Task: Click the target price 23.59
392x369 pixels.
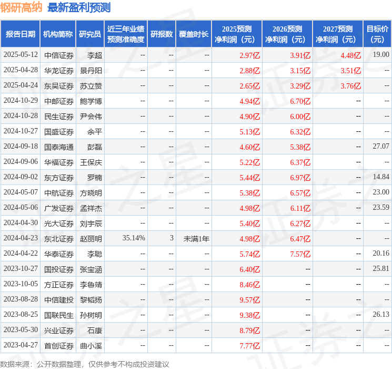Action: pyautogui.click(x=381, y=207)
